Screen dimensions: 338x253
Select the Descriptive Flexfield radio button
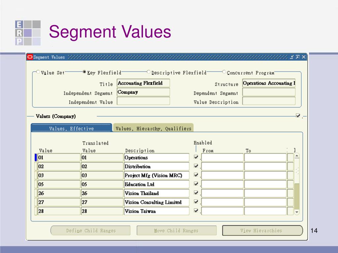[149, 72]
